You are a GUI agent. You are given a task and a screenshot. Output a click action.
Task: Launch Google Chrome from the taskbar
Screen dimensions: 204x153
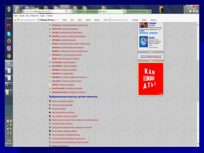point(9,56)
